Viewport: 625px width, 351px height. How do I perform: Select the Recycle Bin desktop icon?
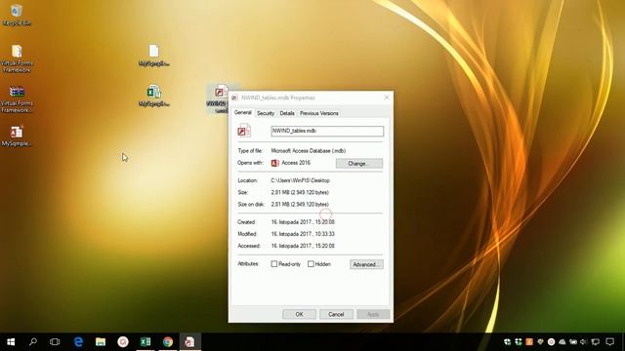coord(17,15)
